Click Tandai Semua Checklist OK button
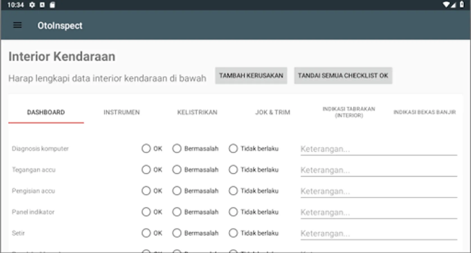Image resolution: width=471 pixels, height=253 pixels. pos(343,76)
